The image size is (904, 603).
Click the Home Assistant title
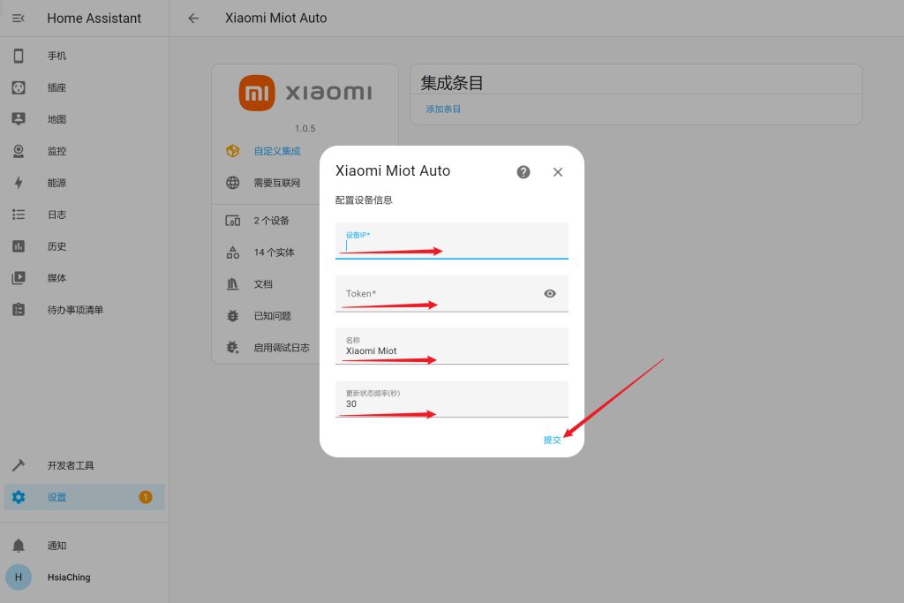pos(94,19)
